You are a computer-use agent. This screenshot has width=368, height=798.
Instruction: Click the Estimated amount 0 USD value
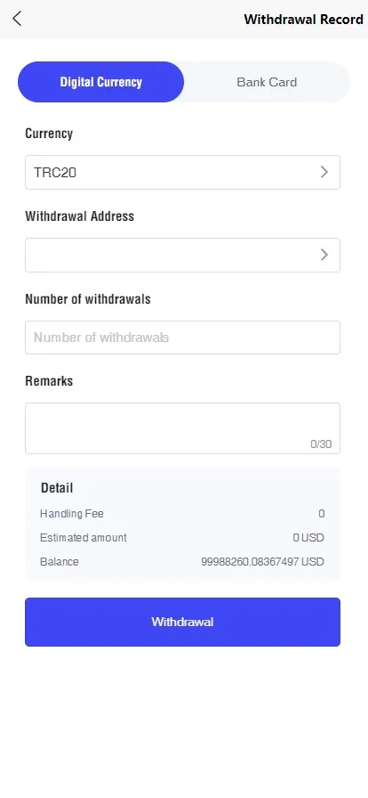[x=308, y=538]
